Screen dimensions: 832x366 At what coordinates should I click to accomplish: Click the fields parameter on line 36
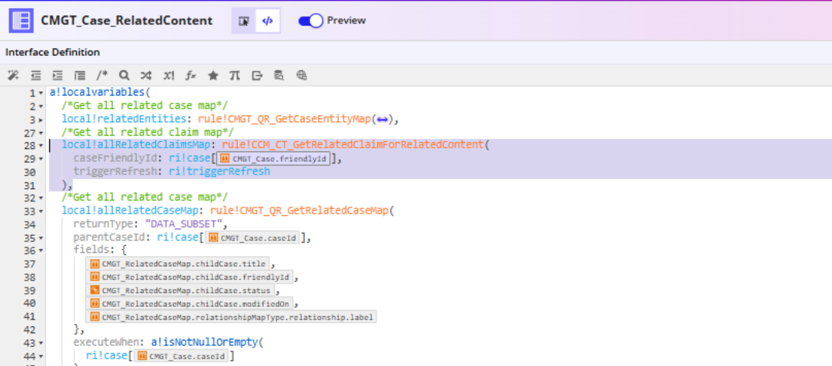[91, 250]
